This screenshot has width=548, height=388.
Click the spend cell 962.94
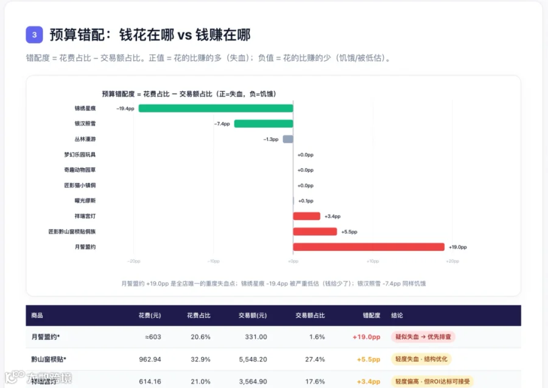pos(150,359)
